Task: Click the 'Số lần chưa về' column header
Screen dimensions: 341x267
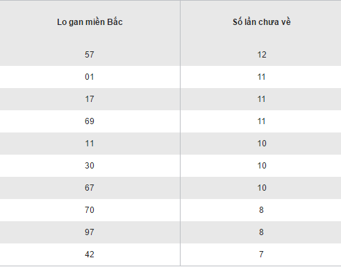Action: [262, 22]
